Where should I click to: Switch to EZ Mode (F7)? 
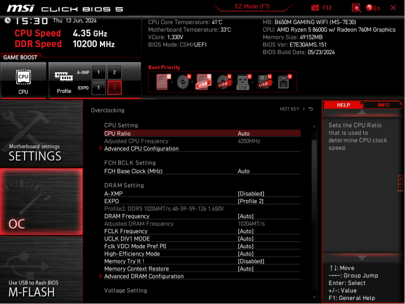point(252,6)
